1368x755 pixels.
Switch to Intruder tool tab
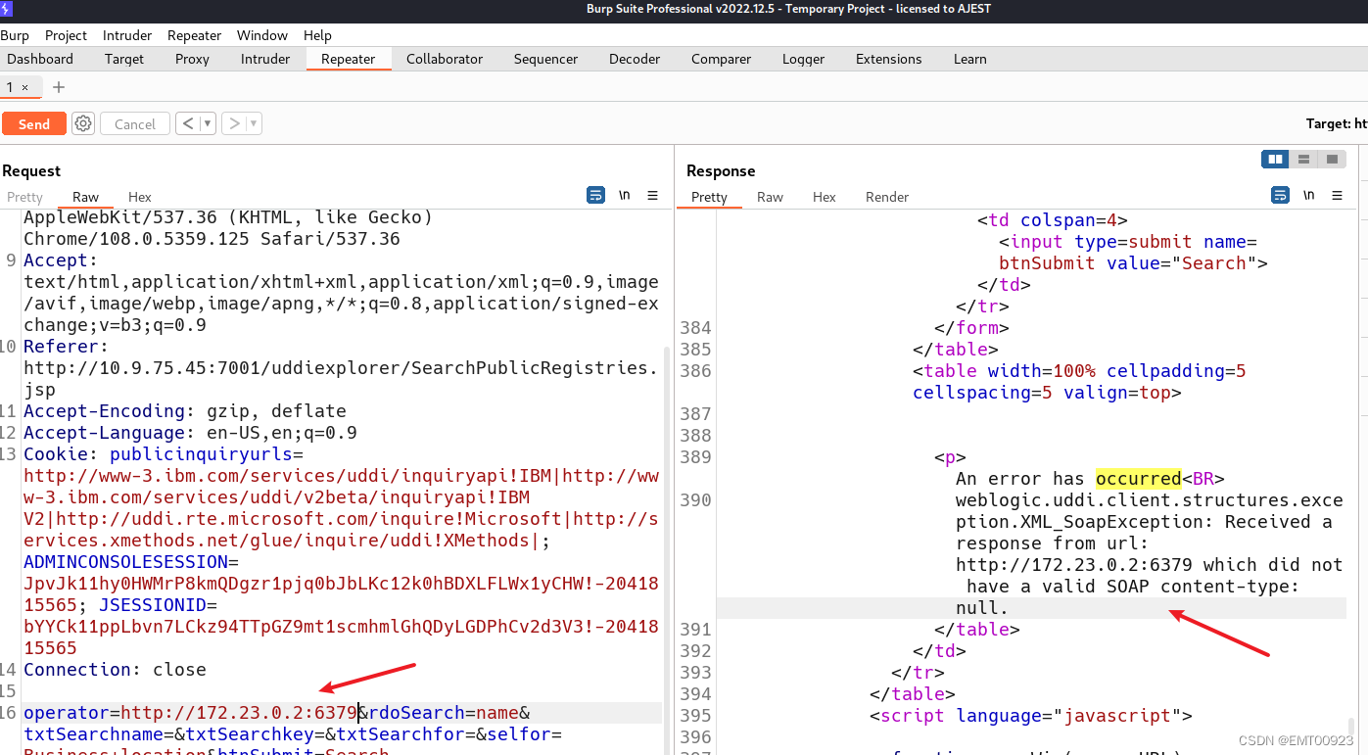point(265,59)
